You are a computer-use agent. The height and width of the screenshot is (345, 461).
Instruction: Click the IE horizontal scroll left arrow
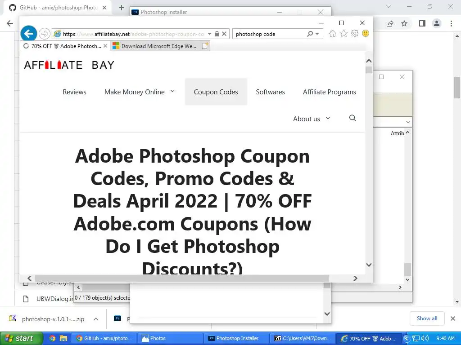[x=29, y=278]
